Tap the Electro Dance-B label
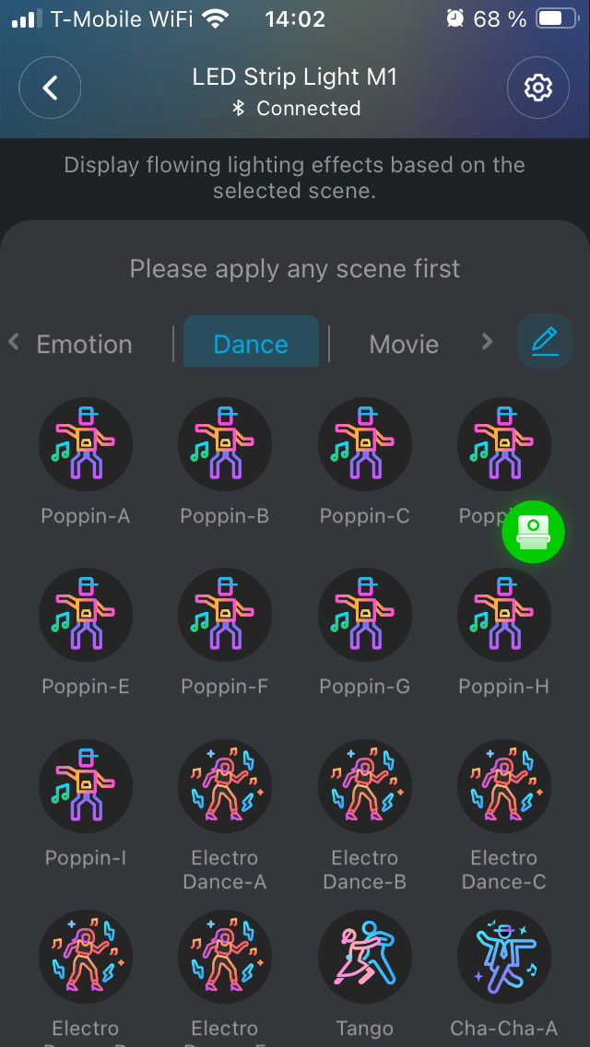The height and width of the screenshot is (1047, 590). click(365, 870)
